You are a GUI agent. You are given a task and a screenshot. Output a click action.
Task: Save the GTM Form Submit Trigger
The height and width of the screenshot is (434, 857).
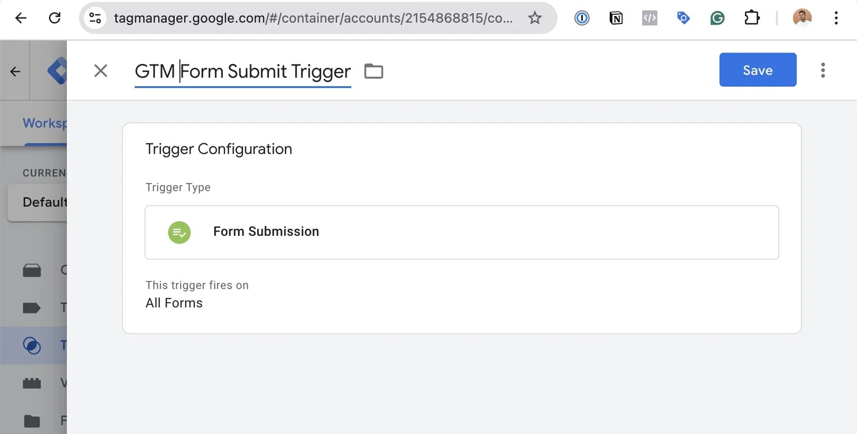[x=758, y=70]
